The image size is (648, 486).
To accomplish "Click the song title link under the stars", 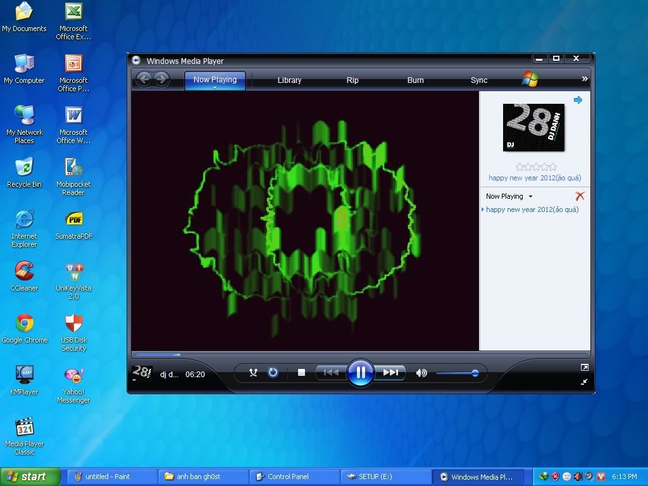I will (x=535, y=178).
